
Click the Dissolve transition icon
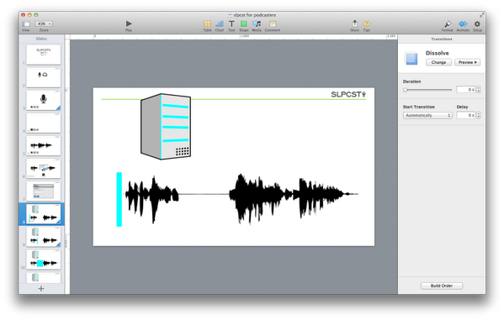point(411,59)
